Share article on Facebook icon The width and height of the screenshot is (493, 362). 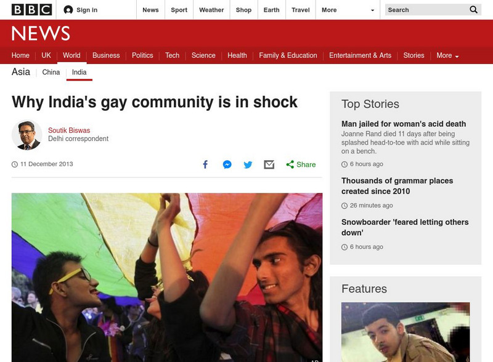coord(205,164)
